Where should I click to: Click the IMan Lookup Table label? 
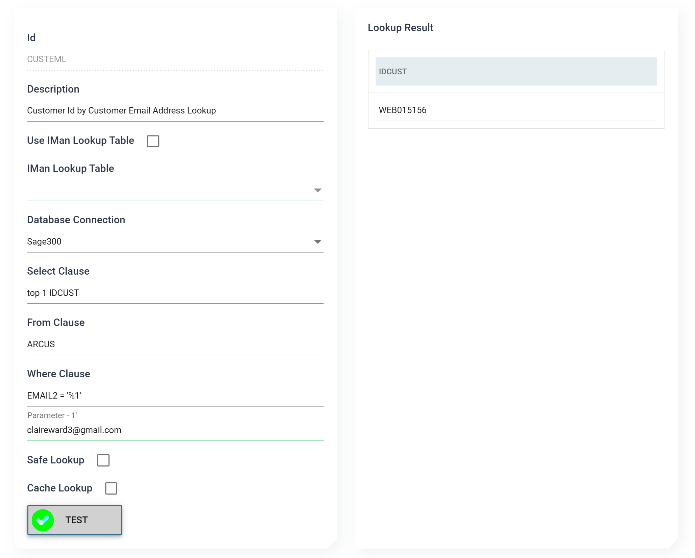click(70, 169)
